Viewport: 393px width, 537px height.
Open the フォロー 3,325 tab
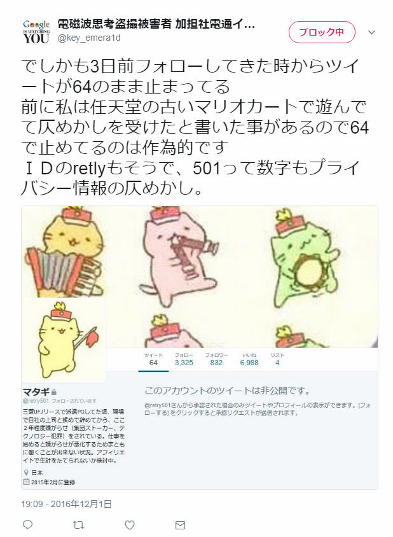click(x=184, y=359)
